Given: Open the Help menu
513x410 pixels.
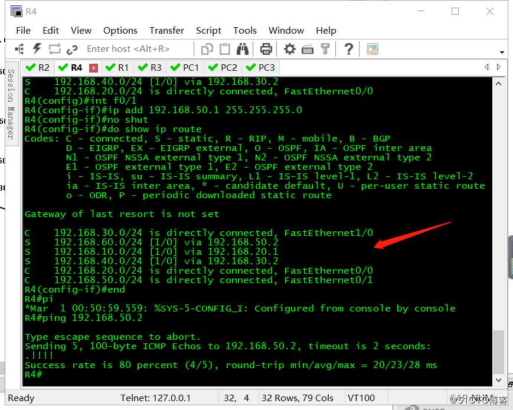Looking at the screenshot, I should coord(326,31).
